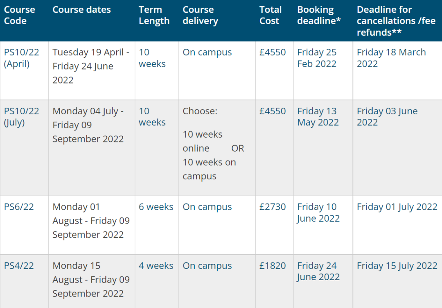
Task: Click the Booking deadline column header
Action: click(319, 15)
